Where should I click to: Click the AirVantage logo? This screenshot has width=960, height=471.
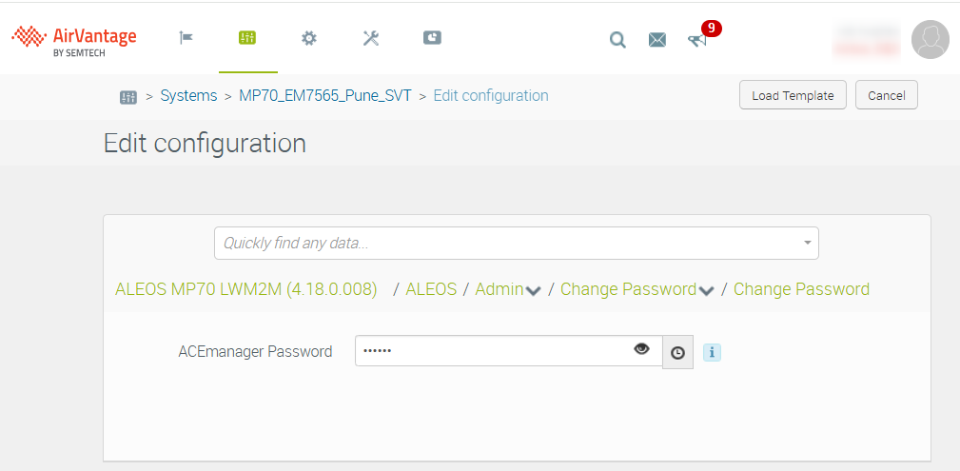point(74,38)
